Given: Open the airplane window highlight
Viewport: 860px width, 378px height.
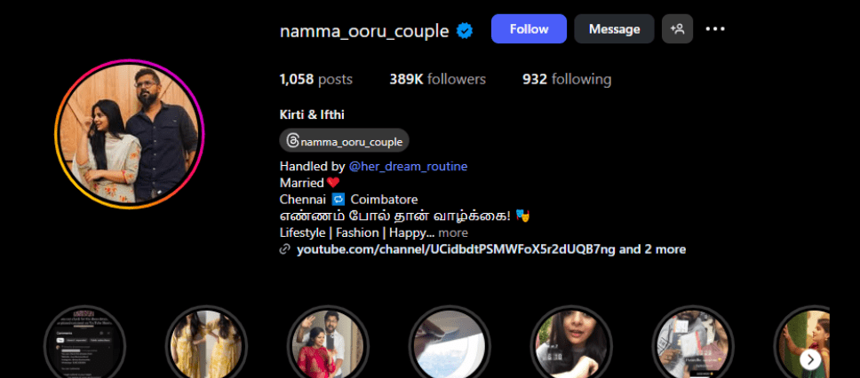Looking at the screenshot, I should click(450, 344).
